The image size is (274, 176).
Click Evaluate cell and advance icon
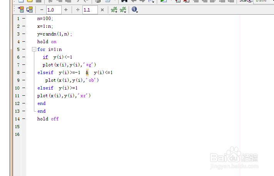[x=30, y=10]
